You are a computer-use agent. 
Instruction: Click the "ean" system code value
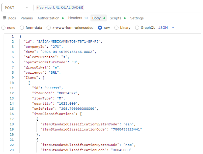129,124
